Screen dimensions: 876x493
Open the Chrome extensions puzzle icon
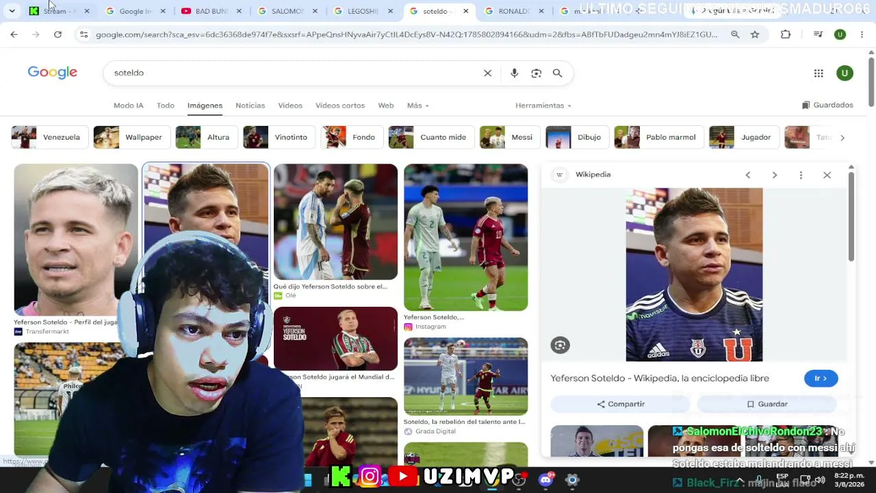click(x=786, y=34)
